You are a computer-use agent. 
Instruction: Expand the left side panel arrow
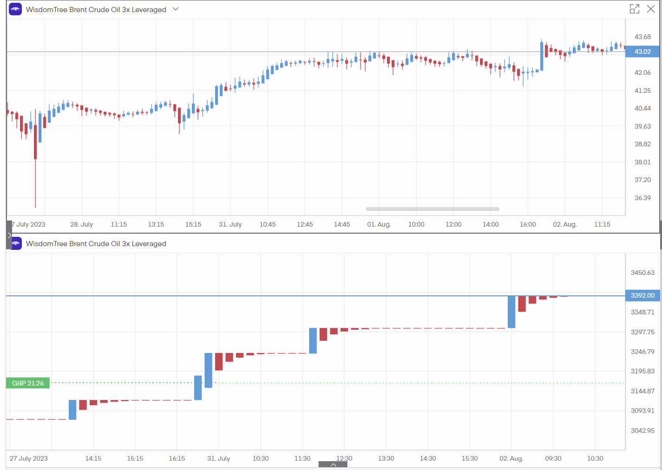click(9, 235)
